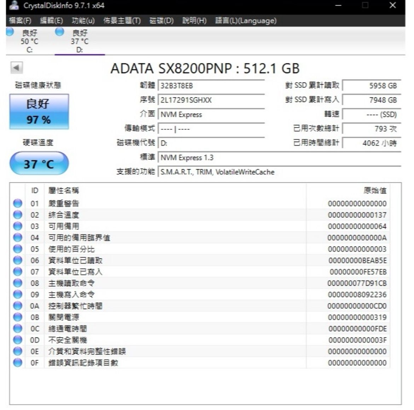Open the 磁碟(D) menu
This screenshot has width=414, height=410.
click(161, 21)
